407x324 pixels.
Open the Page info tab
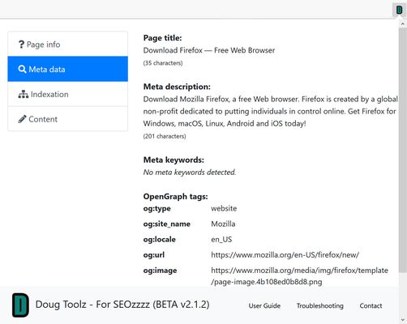68,45
